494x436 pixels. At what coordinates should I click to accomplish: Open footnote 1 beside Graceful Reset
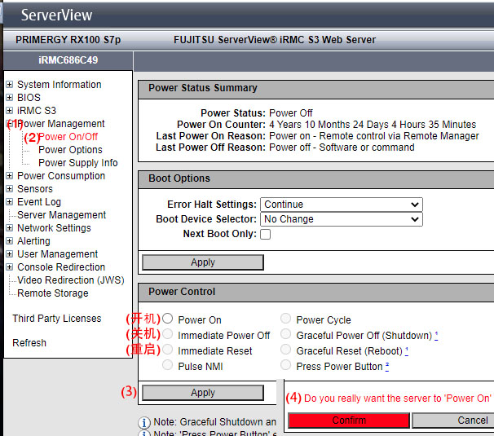(x=407, y=351)
